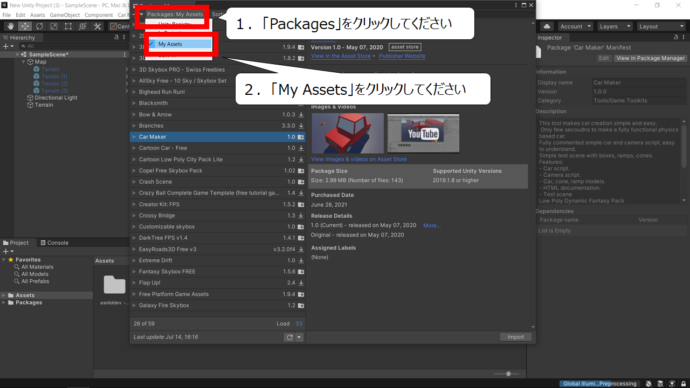Collapse the Map object in Hierarchy

(x=24, y=62)
